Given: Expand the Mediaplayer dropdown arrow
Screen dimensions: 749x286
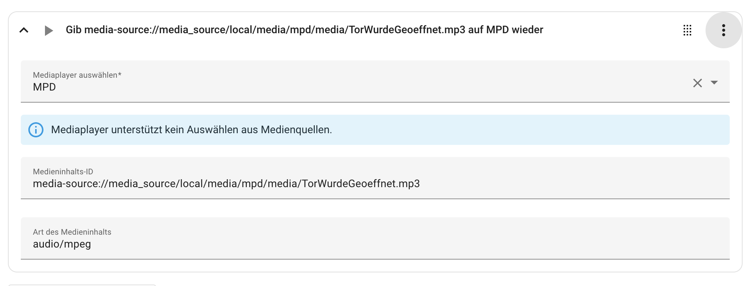Looking at the screenshot, I should [714, 83].
